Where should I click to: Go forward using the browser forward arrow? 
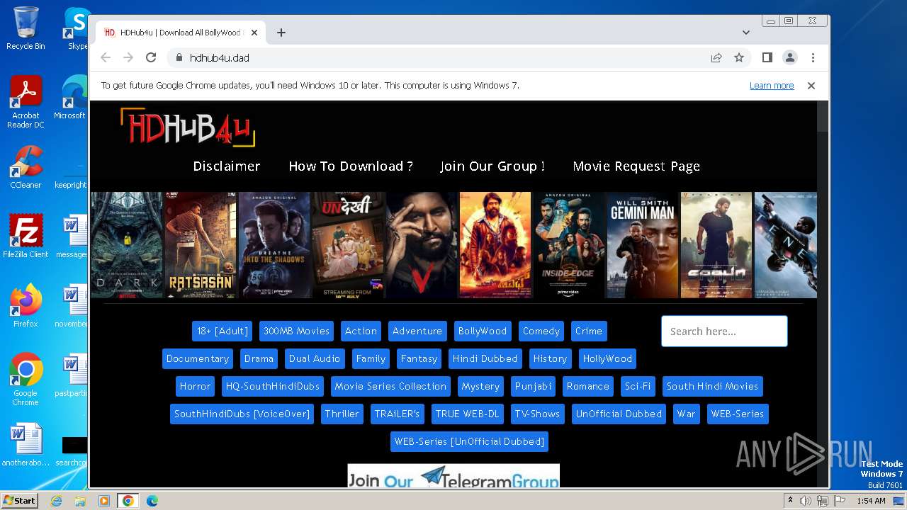128,57
